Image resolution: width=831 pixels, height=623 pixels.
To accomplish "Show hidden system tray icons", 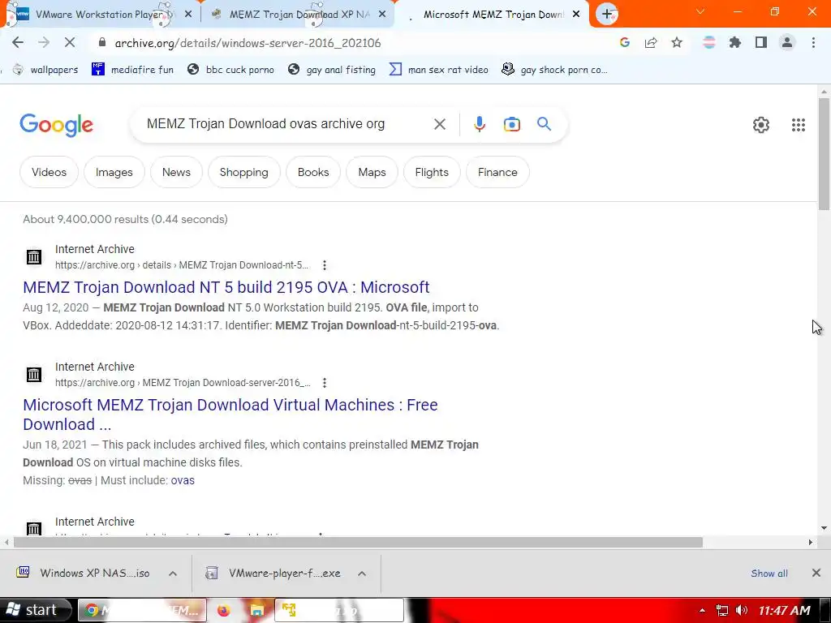I will click(702, 611).
